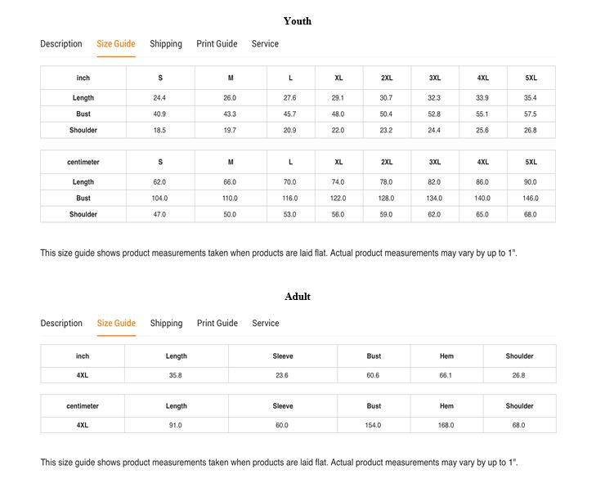Select the 35.8 length value cell

[x=176, y=376]
